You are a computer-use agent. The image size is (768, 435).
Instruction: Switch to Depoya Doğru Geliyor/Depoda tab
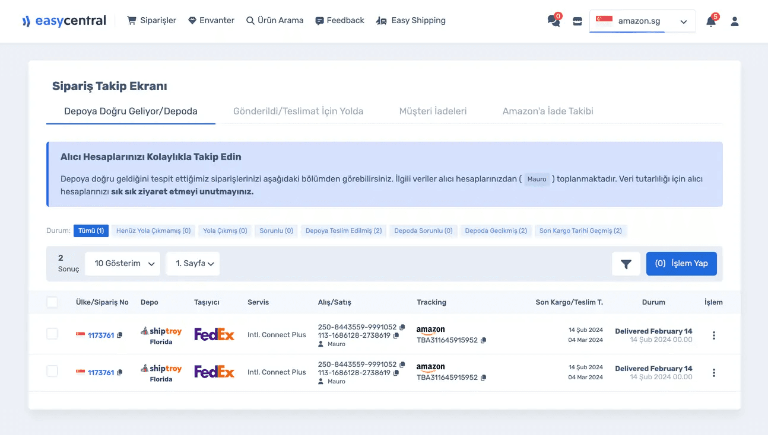[131, 111]
